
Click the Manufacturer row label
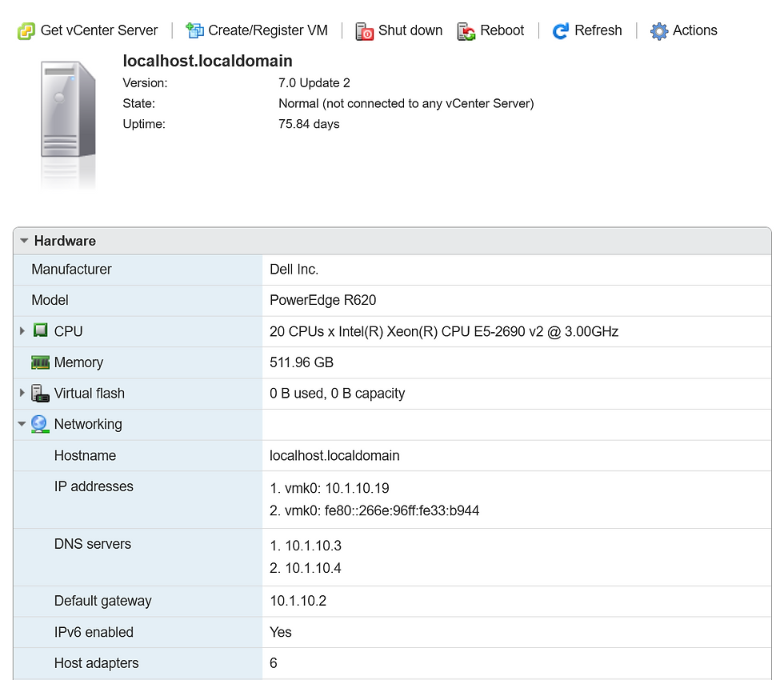[71, 270]
